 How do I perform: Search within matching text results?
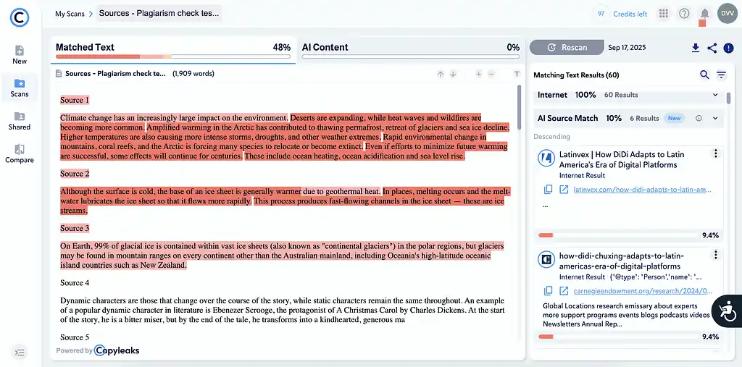click(x=704, y=75)
